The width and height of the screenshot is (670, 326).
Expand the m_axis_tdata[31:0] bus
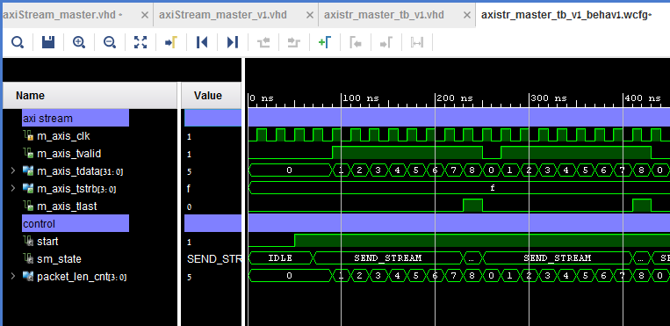click(13, 171)
